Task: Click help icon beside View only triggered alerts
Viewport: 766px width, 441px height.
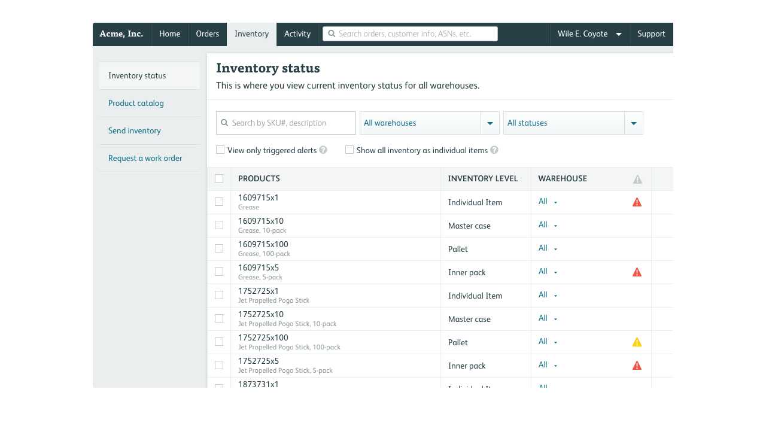Action: pos(323,150)
